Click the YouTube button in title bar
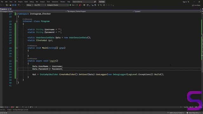Image resolution: width=203 pixels, height=114 pixels. (x=102, y=2)
